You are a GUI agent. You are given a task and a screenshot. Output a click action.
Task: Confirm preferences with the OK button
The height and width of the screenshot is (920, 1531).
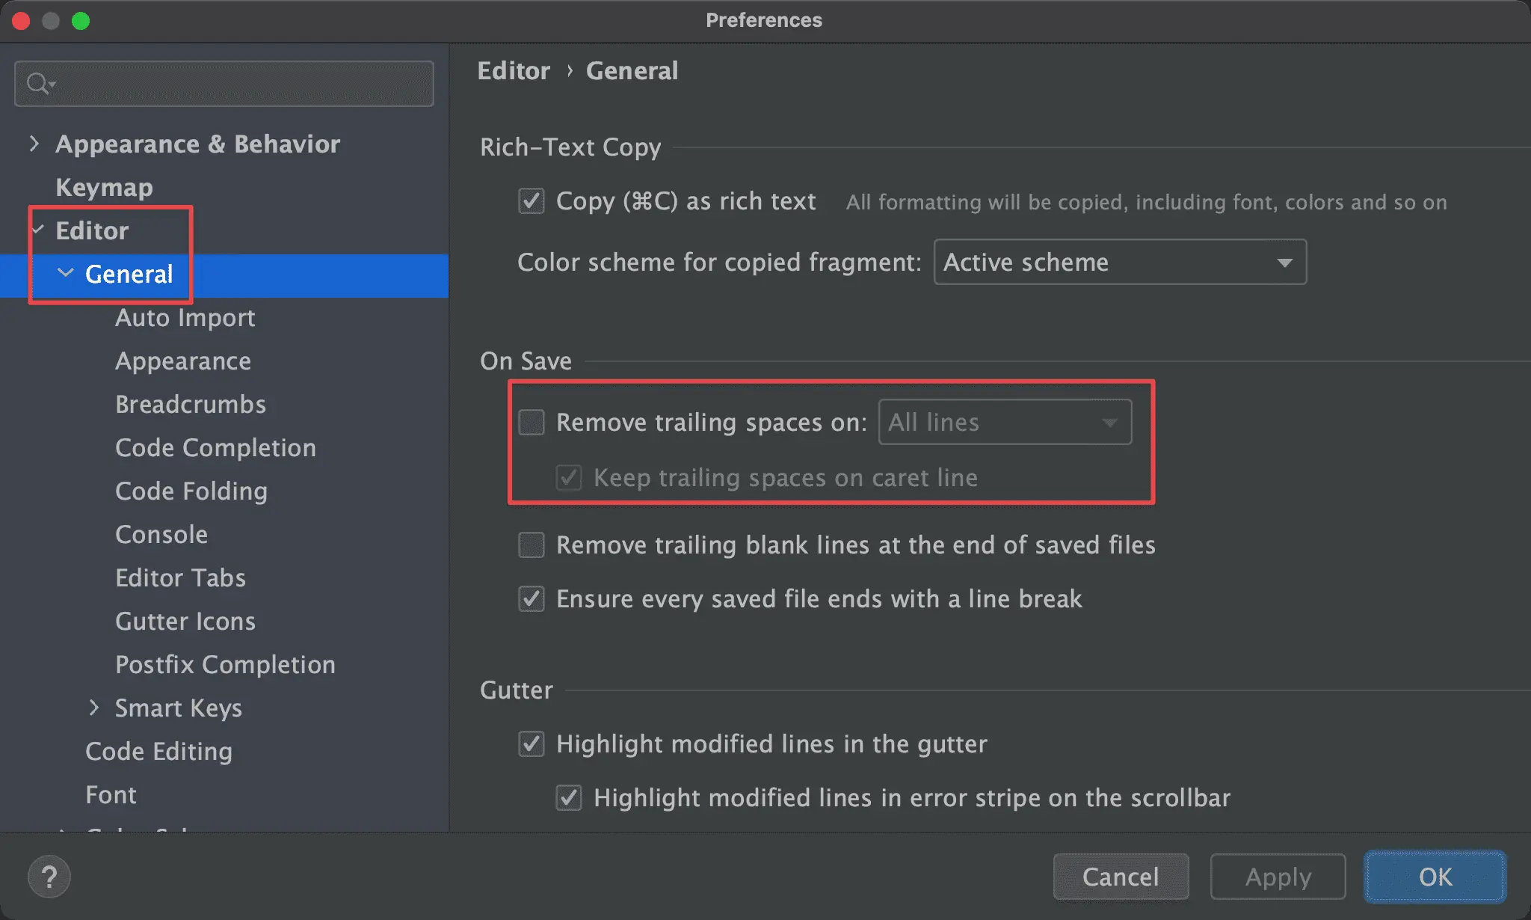(x=1435, y=877)
